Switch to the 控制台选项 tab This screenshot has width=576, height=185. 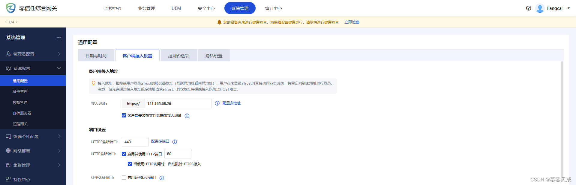tap(179, 56)
